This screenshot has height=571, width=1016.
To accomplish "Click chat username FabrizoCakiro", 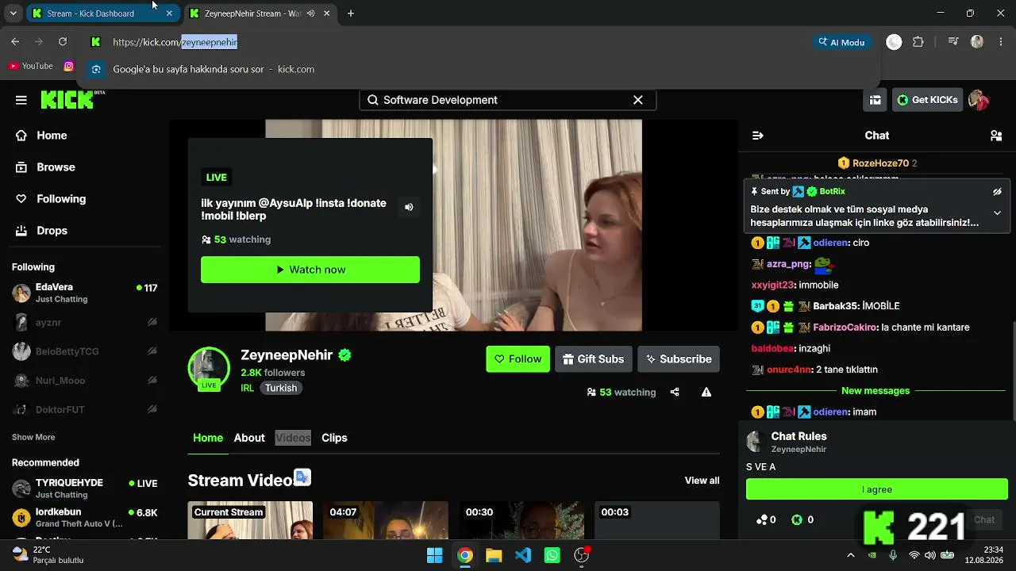I will (x=845, y=328).
